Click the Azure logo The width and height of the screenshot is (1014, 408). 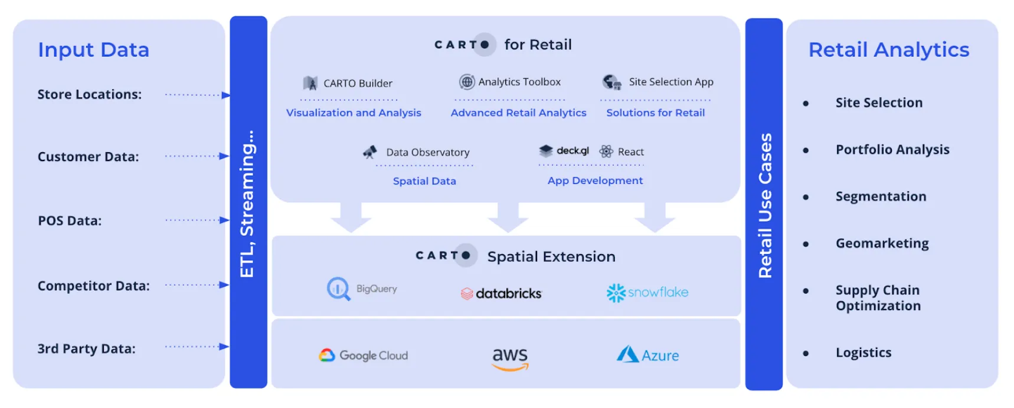tap(647, 355)
